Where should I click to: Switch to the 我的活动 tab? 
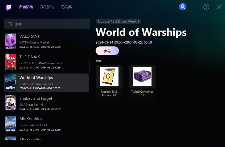pos(47,7)
